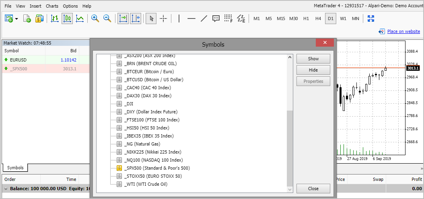Screen dimensions: 424x199
Task: Open the Charts menu
Action: (x=52, y=6)
